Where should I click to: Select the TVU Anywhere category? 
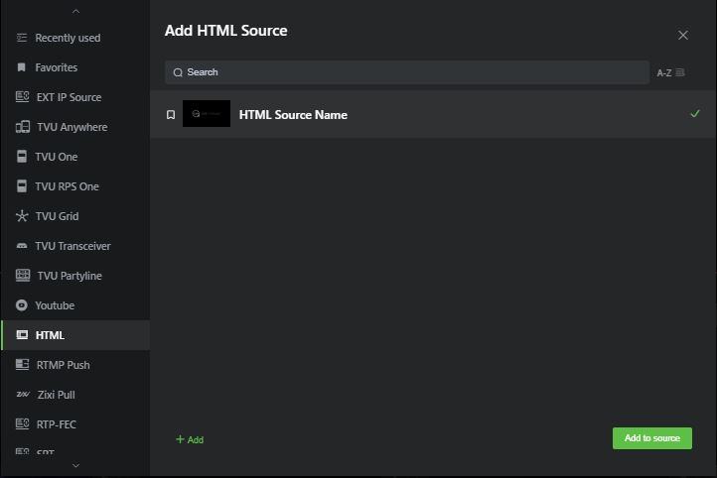coord(75,127)
